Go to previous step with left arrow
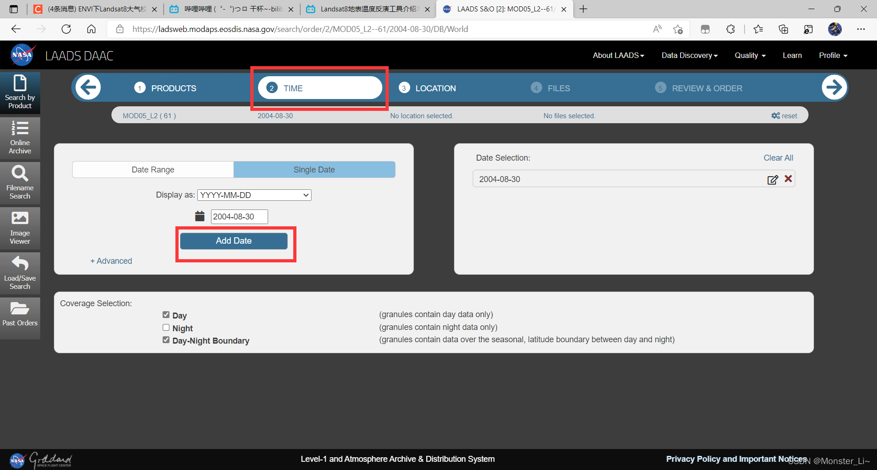Image resolution: width=877 pixels, height=470 pixels. pyautogui.click(x=88, y=87)
